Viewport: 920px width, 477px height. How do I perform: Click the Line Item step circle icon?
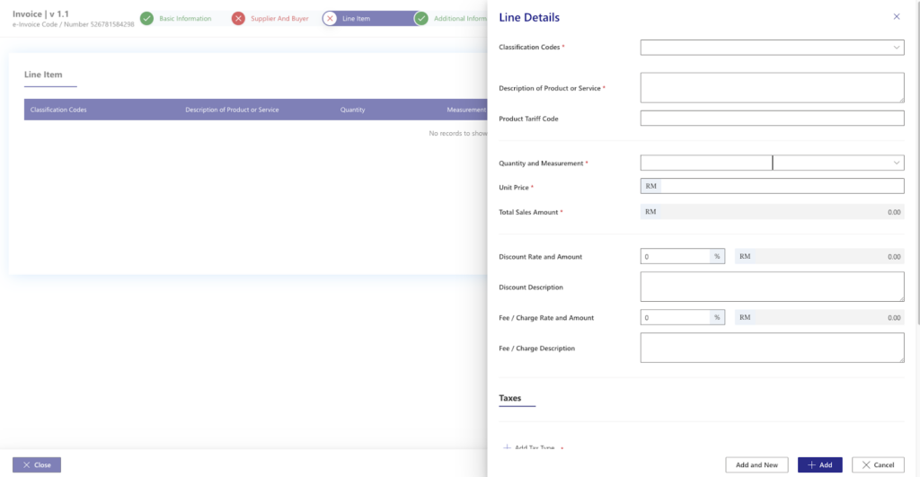[x=330, y=19]
